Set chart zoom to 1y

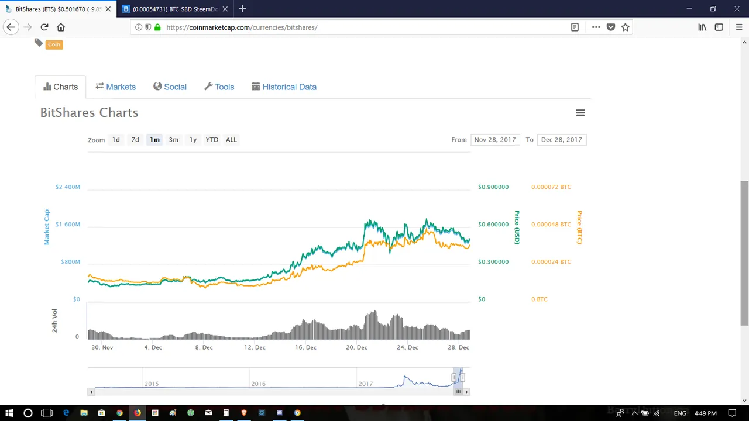pyautogui.click(x=193, y=140)
